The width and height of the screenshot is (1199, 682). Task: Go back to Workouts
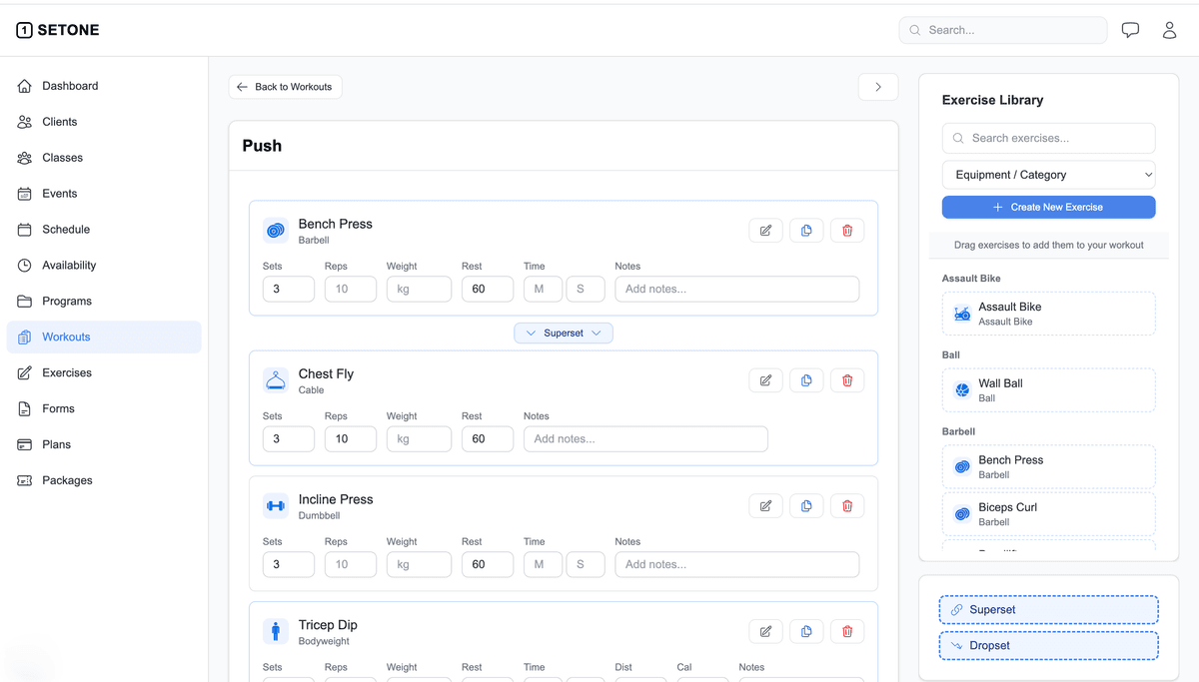285,87
